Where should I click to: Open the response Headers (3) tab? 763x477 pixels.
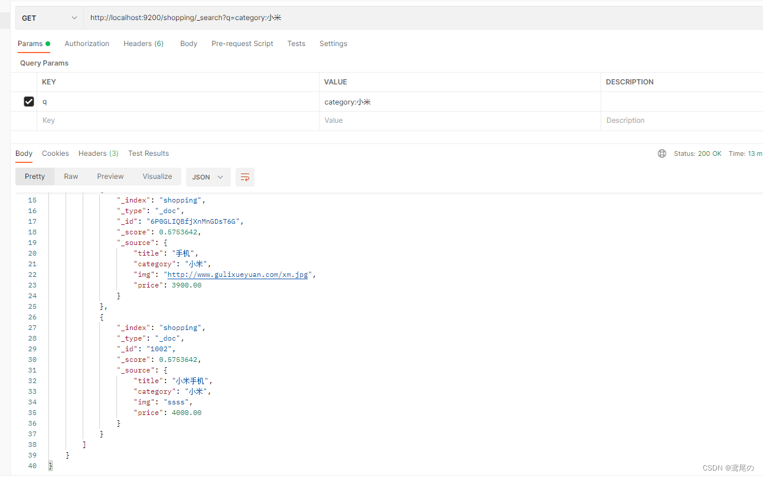pyautogui.click(x=98, y=153)
